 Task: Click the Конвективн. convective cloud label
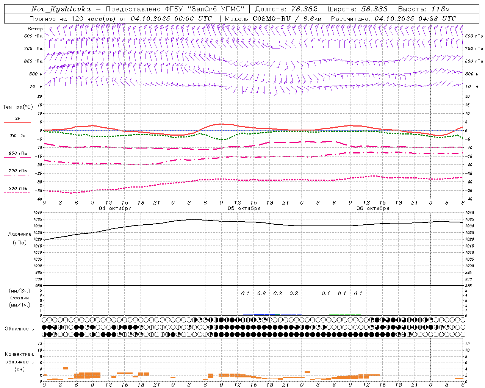[x=19, y=354]
